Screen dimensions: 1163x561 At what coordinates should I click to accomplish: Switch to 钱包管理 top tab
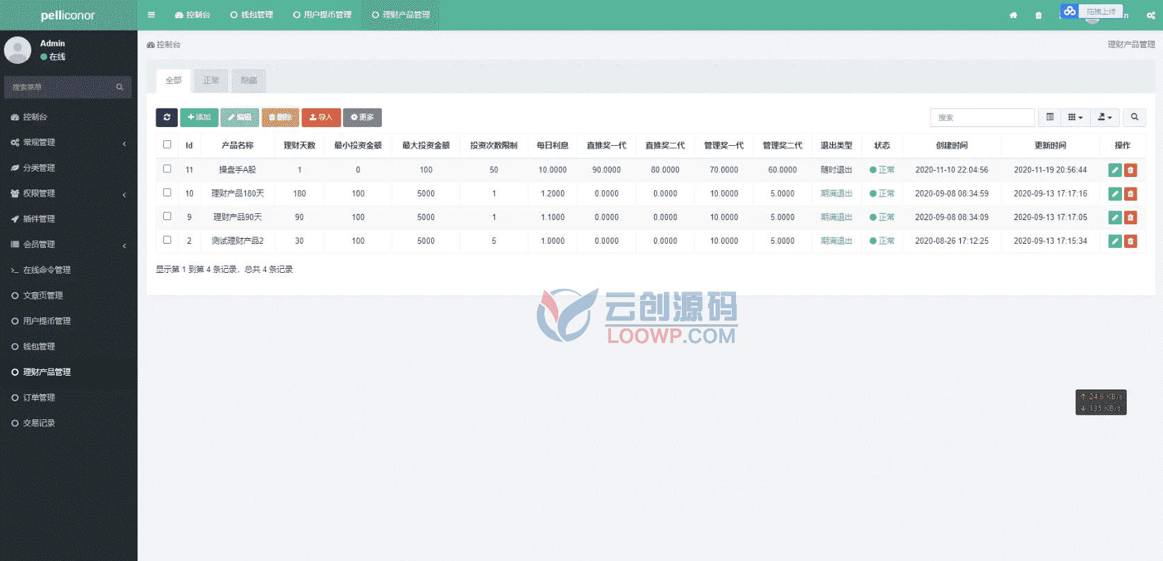coord(251,15)
